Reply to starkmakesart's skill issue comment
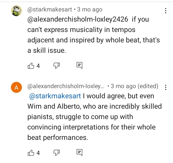The image size is (173, 163). [79, 66]
